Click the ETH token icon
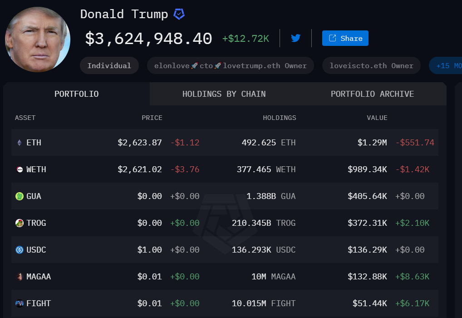The height and width of the screenshot is (318, 462). coord(19,142)
